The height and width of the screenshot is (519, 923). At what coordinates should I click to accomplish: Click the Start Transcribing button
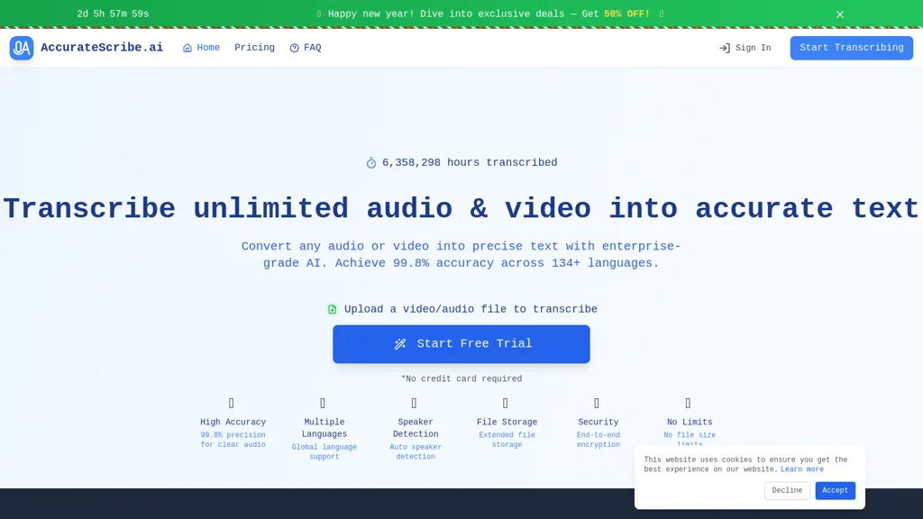851,48
